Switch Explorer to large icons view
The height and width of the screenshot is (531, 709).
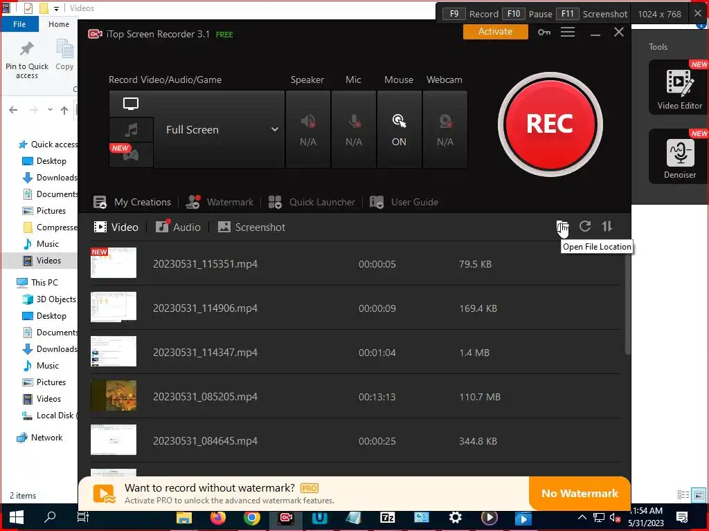point(699,495)
